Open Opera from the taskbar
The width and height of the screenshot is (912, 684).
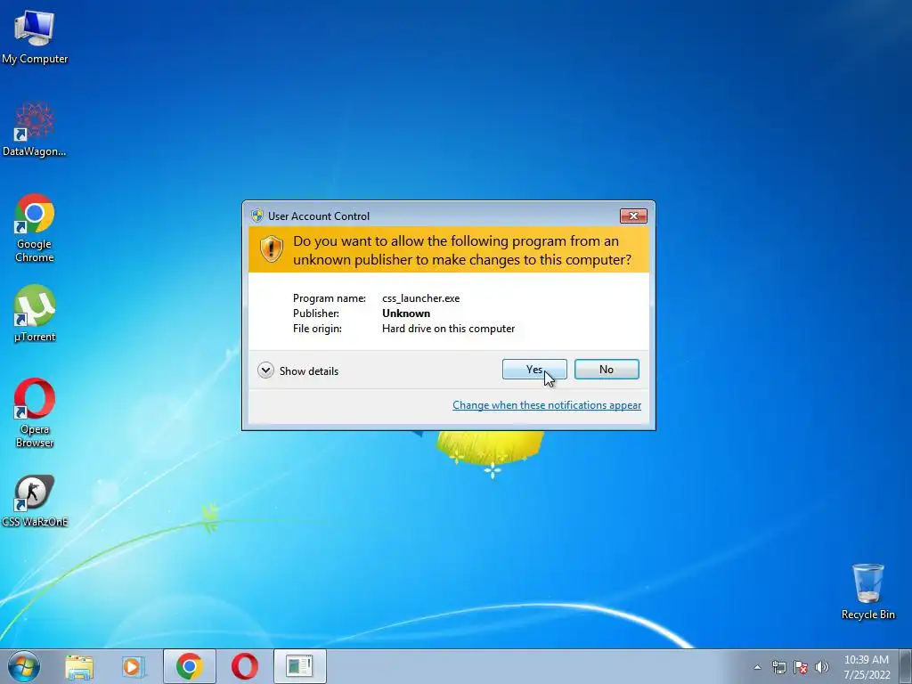[x=245, y=666]
